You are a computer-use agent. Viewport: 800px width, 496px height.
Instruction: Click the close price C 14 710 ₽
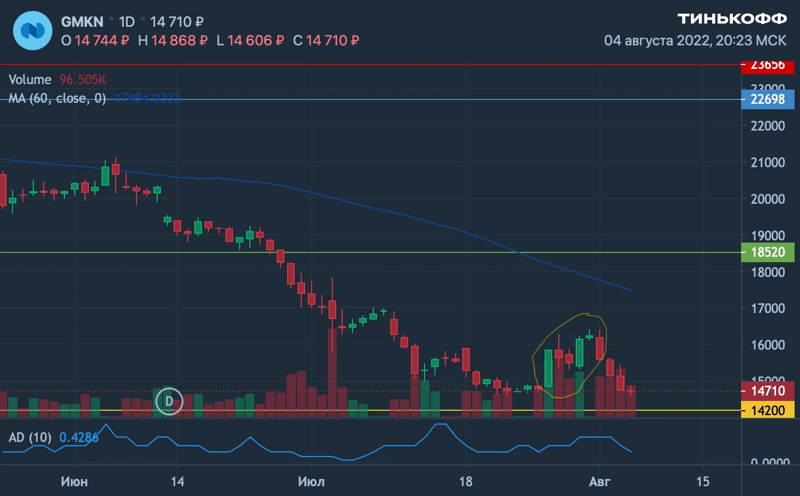[x=326, y=40]
